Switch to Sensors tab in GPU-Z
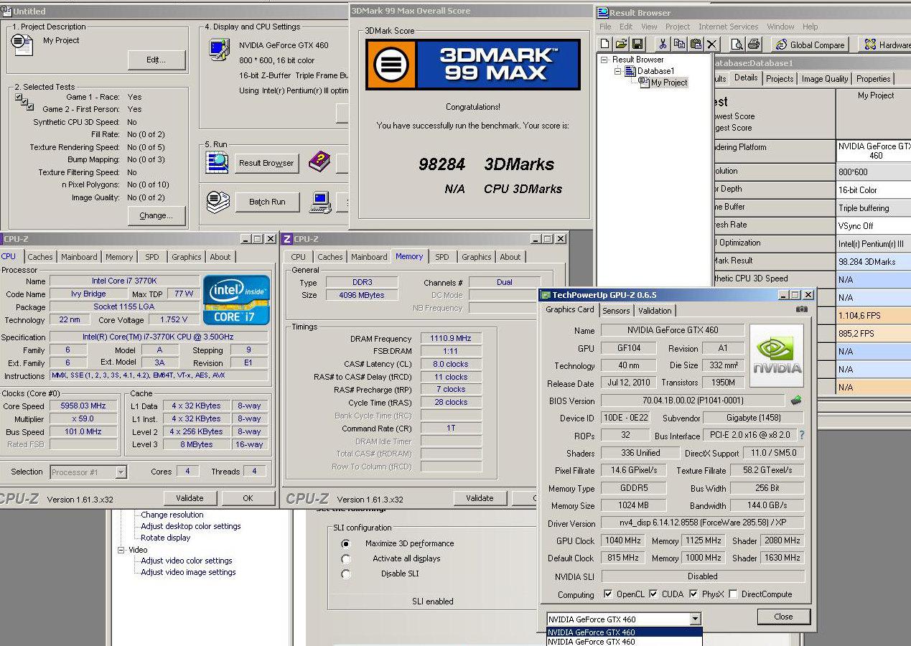The width and height of the screenshot is (911, 646). tap(616, 311)
